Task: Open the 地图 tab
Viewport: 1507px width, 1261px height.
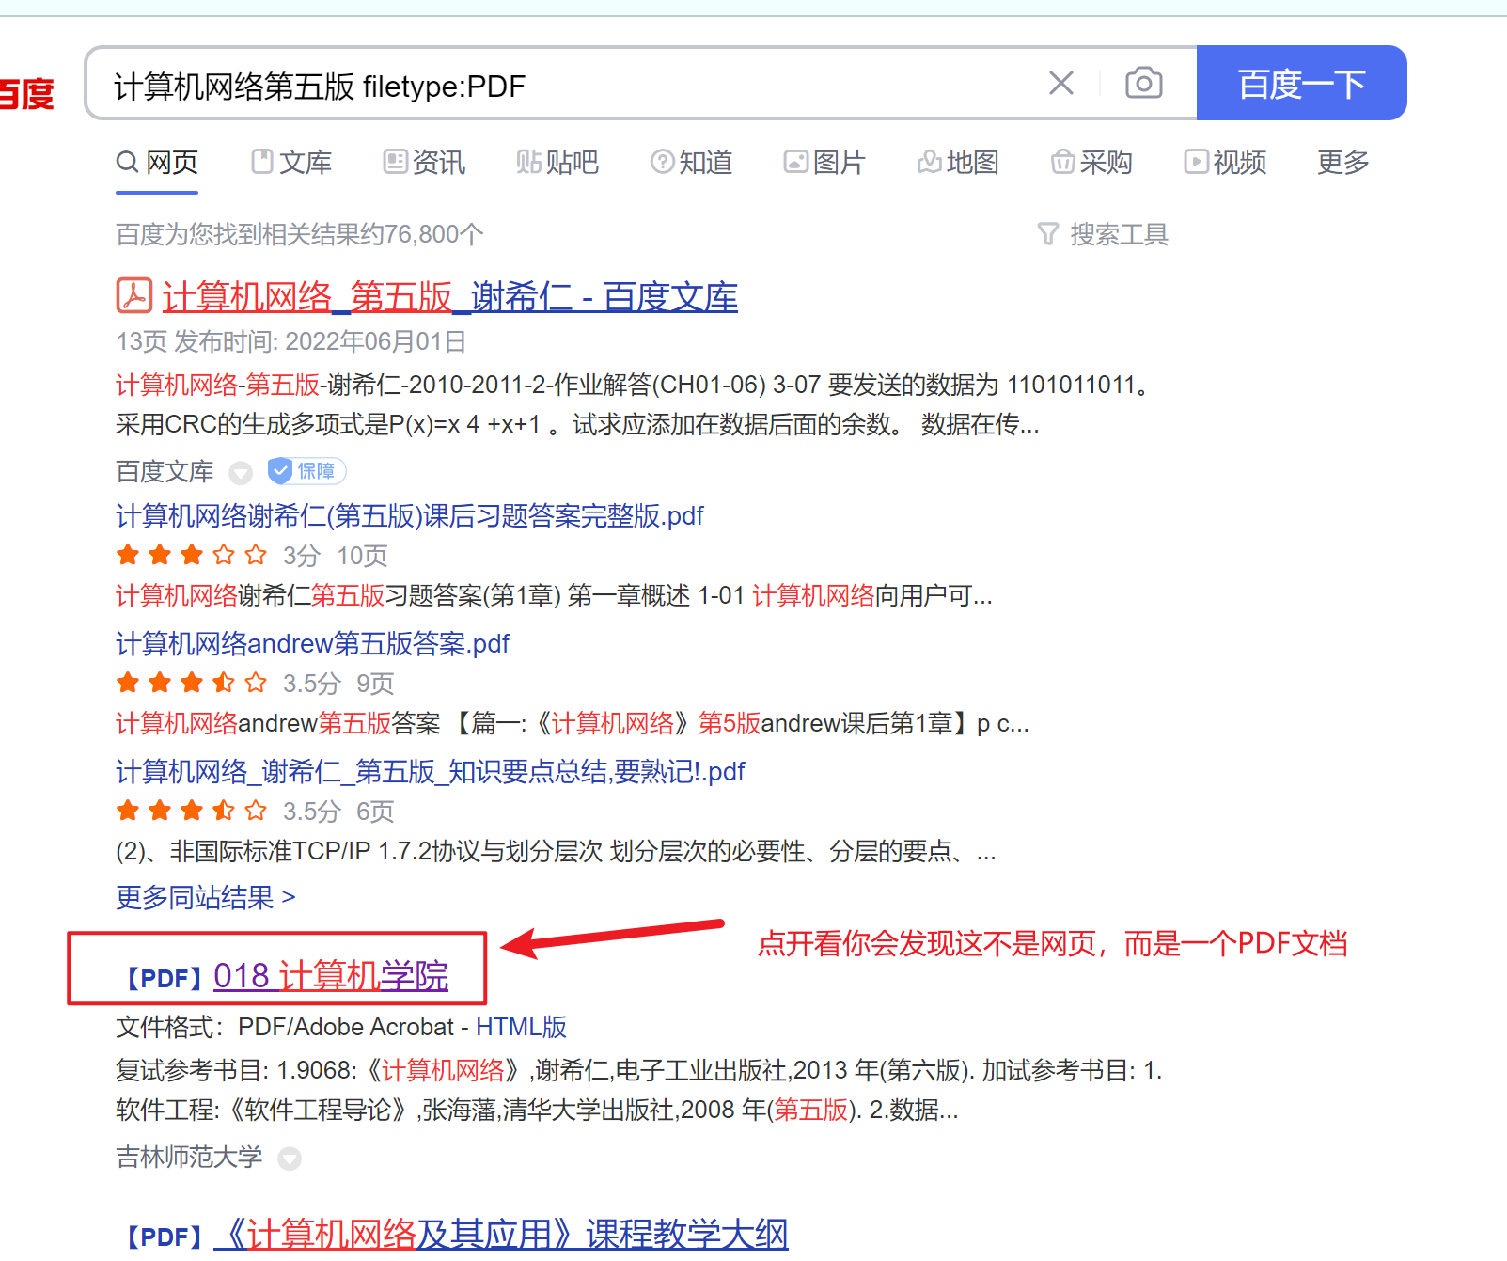Action: pyautogui.click(x=958, y=163)
